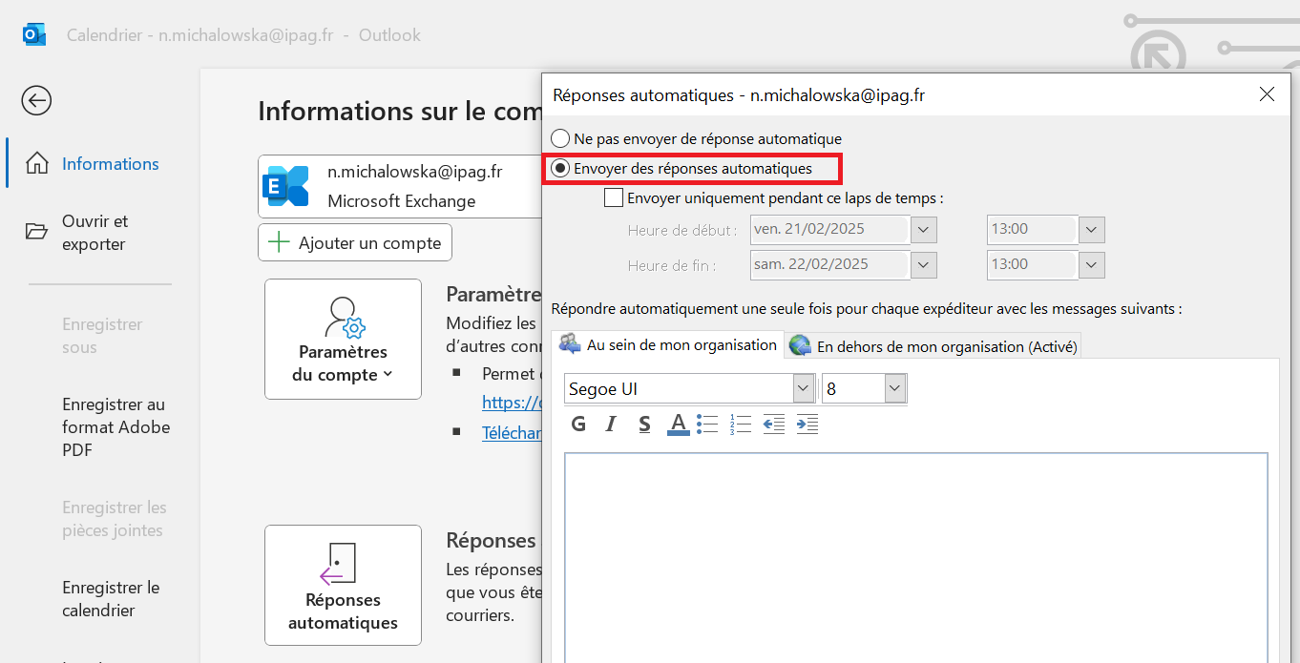Open the end time 13:00 dropdown

(x=1091, y=264)
